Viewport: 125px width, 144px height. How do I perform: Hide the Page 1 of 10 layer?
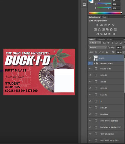point(90,69)
